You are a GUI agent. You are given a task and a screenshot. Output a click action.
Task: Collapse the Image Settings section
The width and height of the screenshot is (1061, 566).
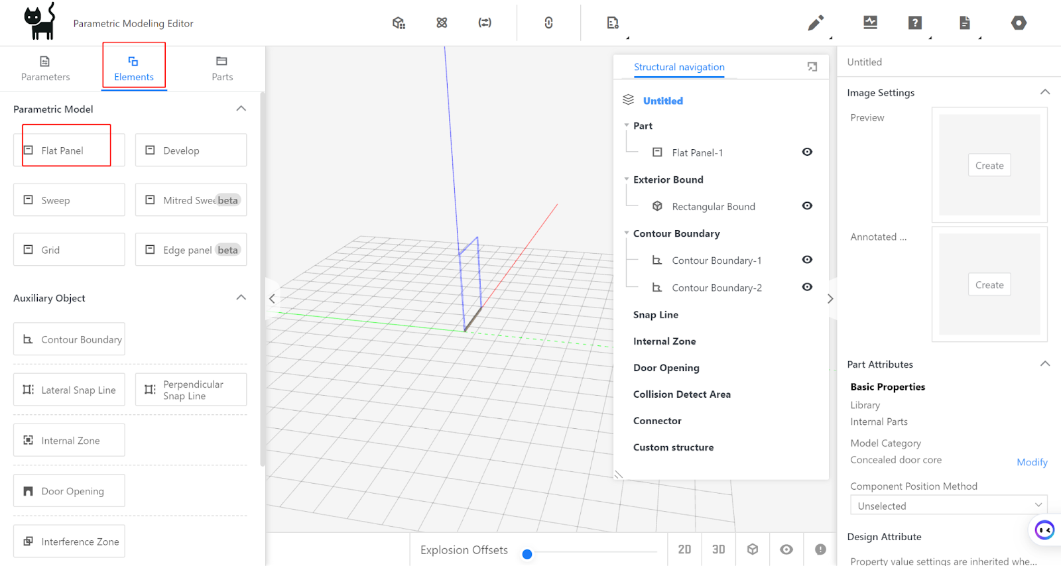[x=1044, y=92]
